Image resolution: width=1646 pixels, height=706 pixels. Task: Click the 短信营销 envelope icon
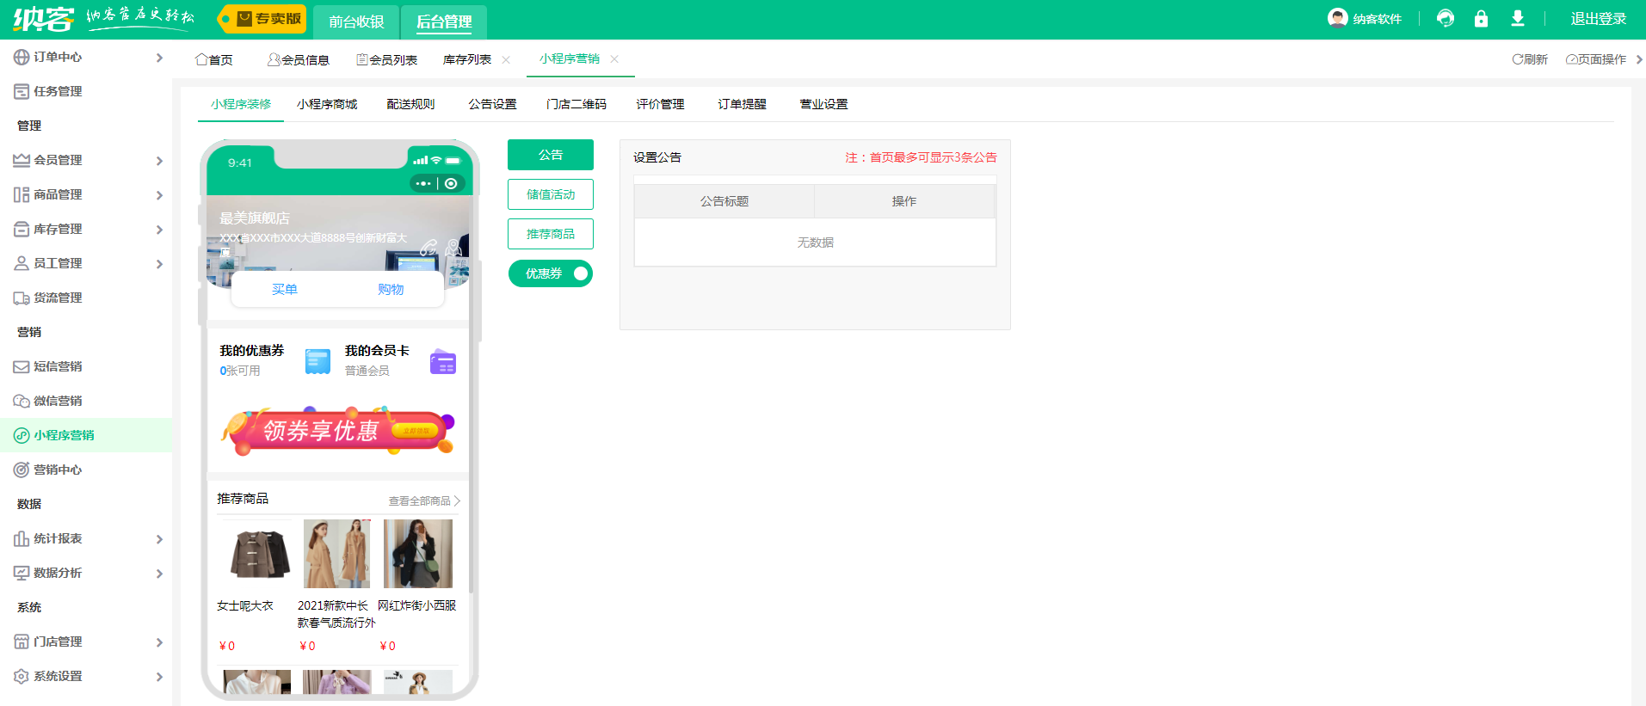click(22, 366)
